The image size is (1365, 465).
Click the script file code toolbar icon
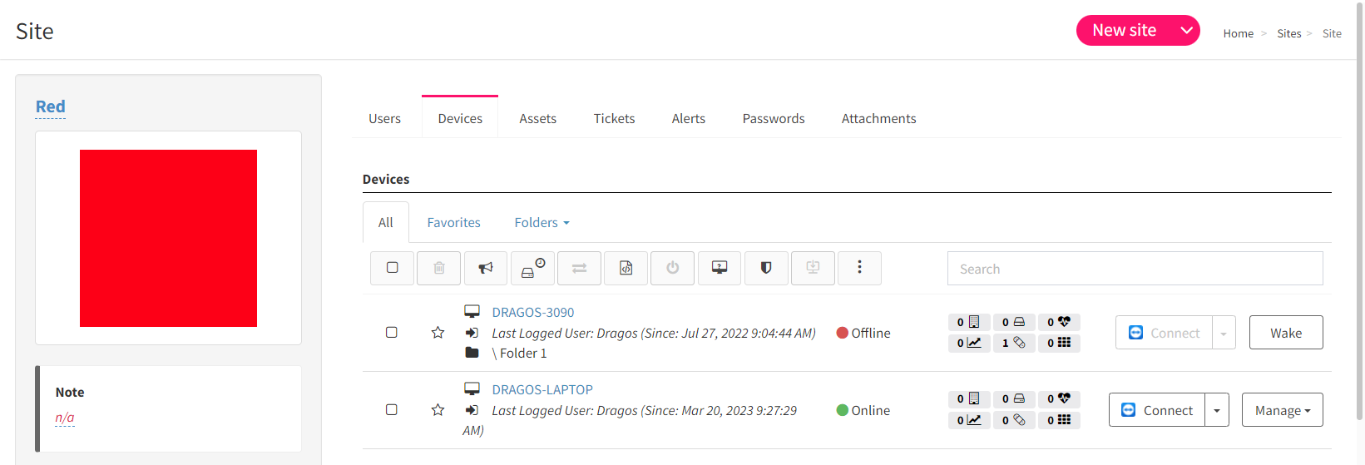(626, 268)
